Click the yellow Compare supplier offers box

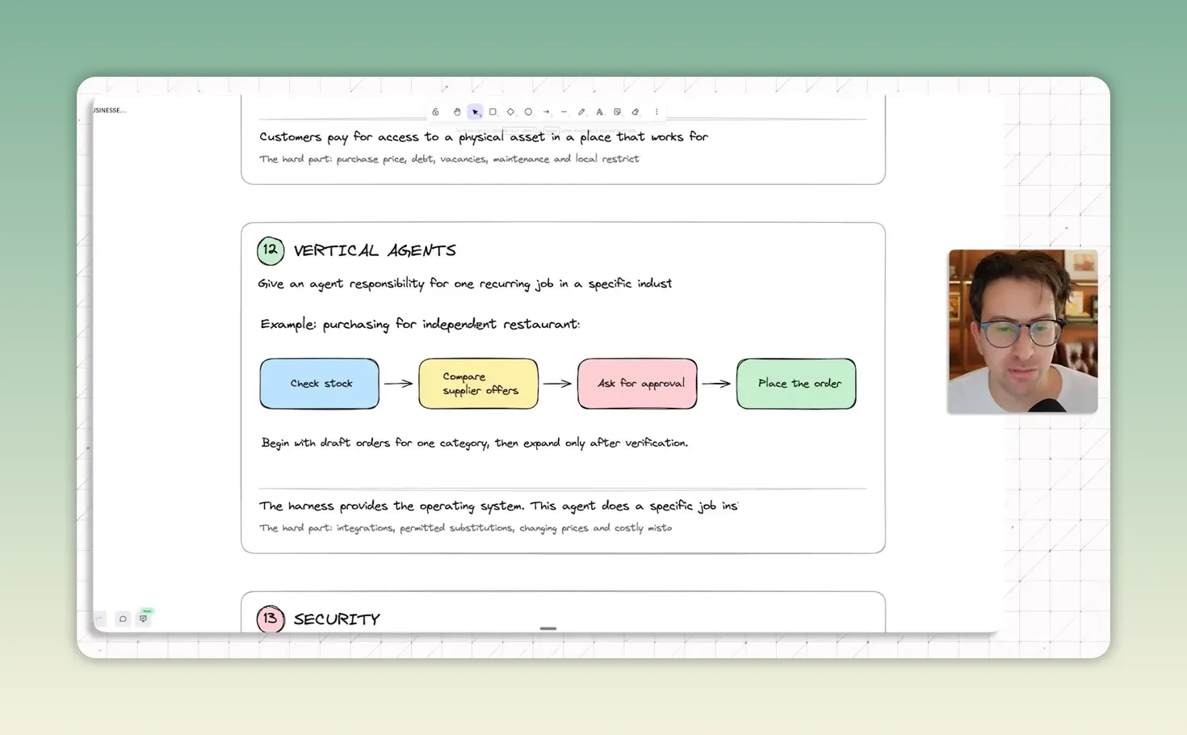click(479, 384)
